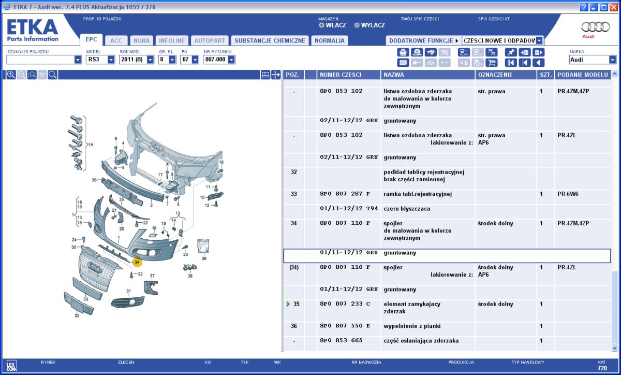Open the MODEL dropdown showing RS3
Image resolution: width=621 pixels, height=375 pixels.
pos(111,60)
